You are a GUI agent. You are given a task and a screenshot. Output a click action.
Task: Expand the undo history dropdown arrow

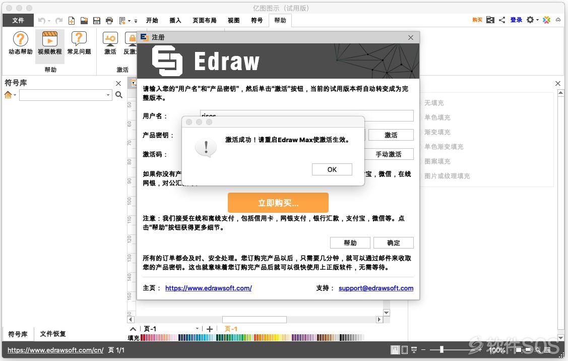pyautogui.click(x=49, y=21)
